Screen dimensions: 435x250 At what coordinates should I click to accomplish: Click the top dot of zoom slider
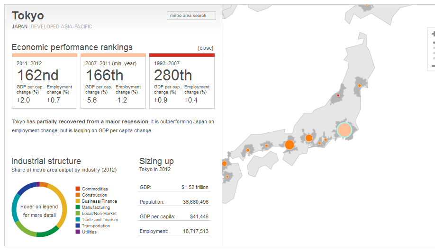tap(433, 43)
